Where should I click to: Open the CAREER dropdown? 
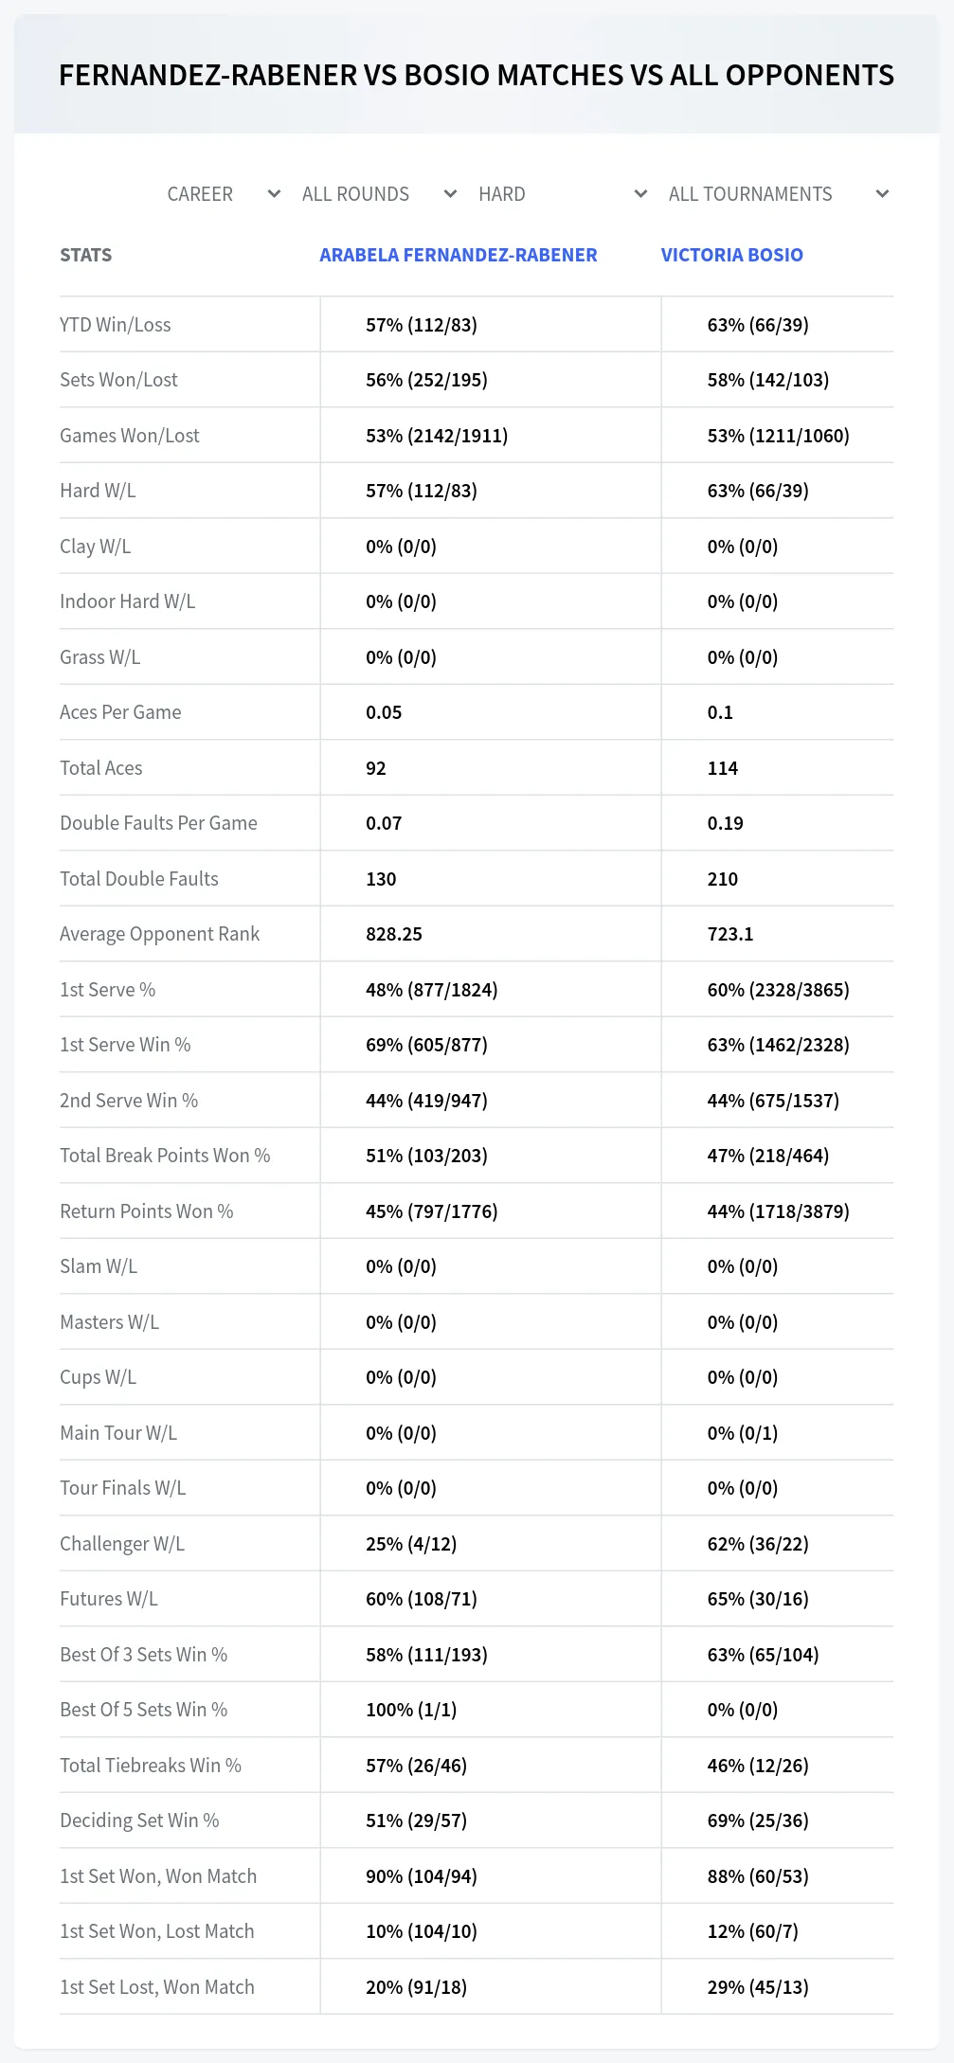tap(223, 194)
